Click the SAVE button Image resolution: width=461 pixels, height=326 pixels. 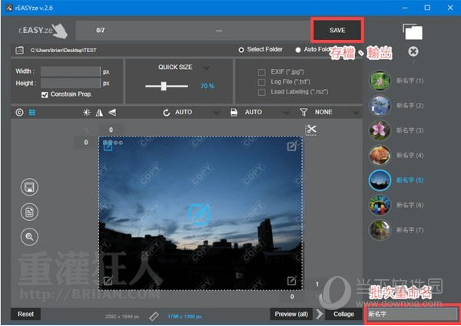(x=337, y=30)
